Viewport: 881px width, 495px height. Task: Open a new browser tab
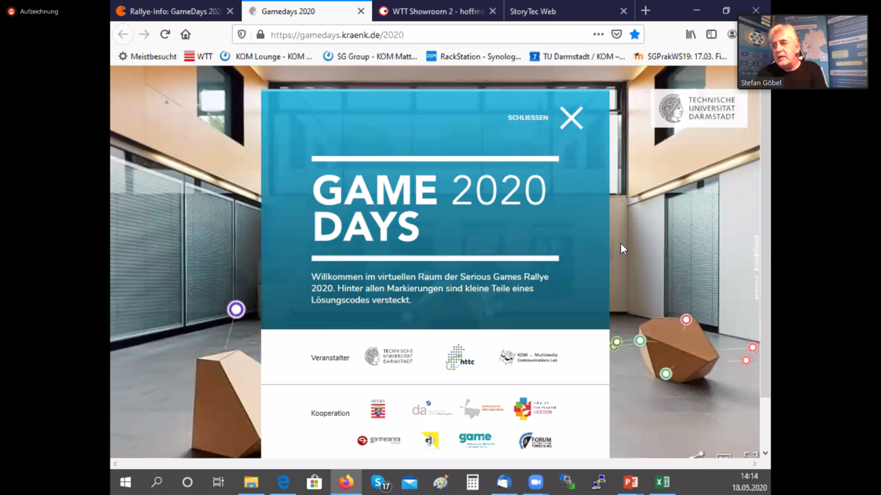pos(645,11)
